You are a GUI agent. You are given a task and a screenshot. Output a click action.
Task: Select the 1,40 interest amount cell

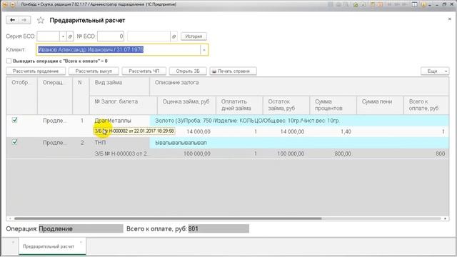[333, 131]
